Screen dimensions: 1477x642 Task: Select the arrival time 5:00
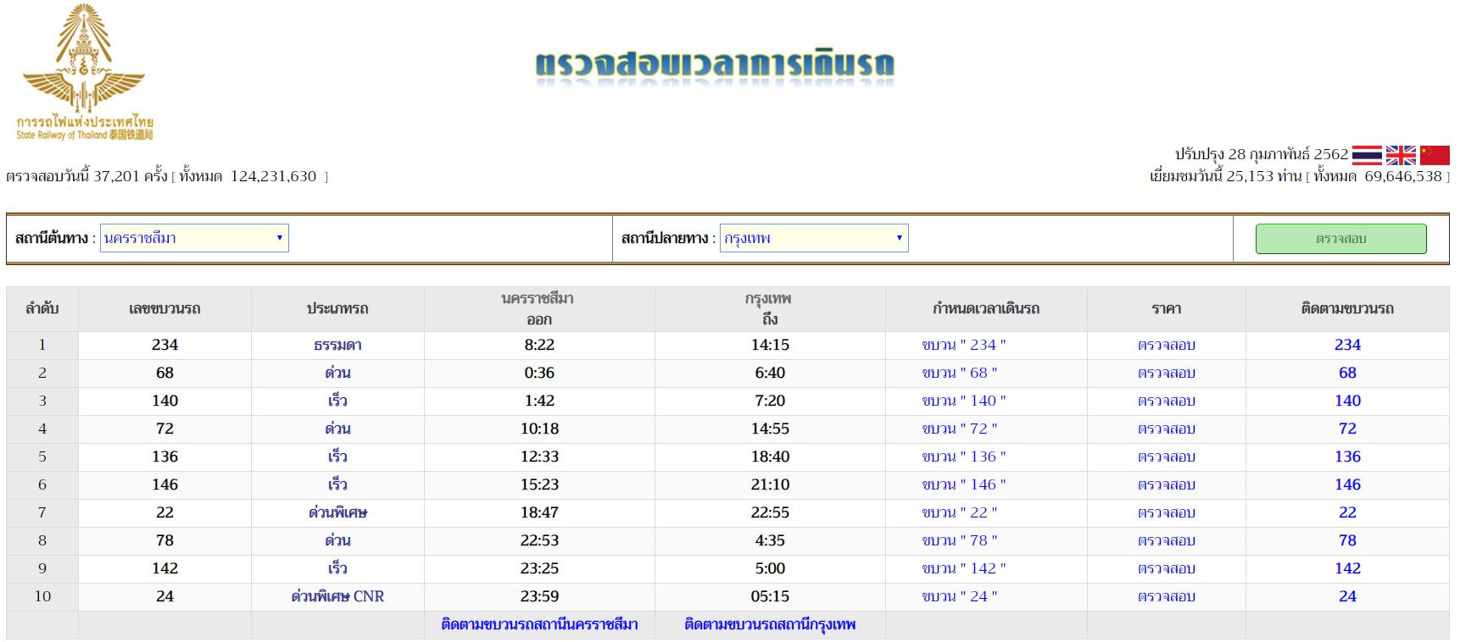770,568
